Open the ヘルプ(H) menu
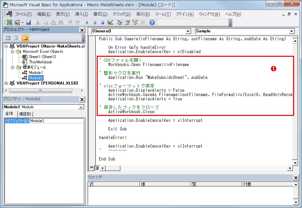Viewport: 302px width, 208px height. [233, 14]
